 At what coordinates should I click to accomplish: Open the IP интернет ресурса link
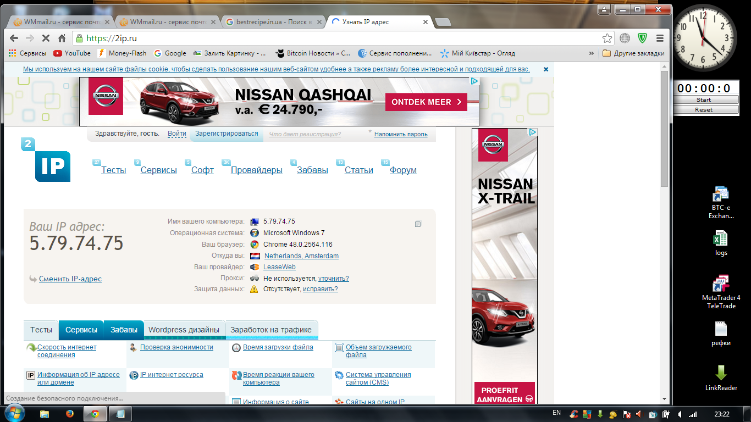172,375
